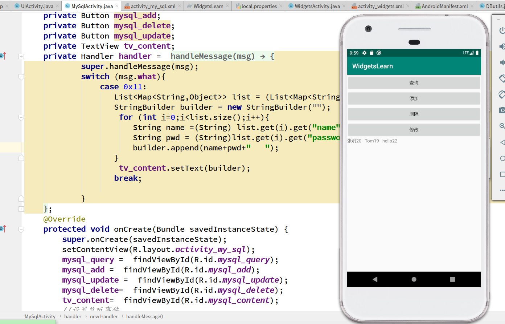Click the tv_content field on the TextView line
This screenshot has height=324, width=505.
click(147, 46)
